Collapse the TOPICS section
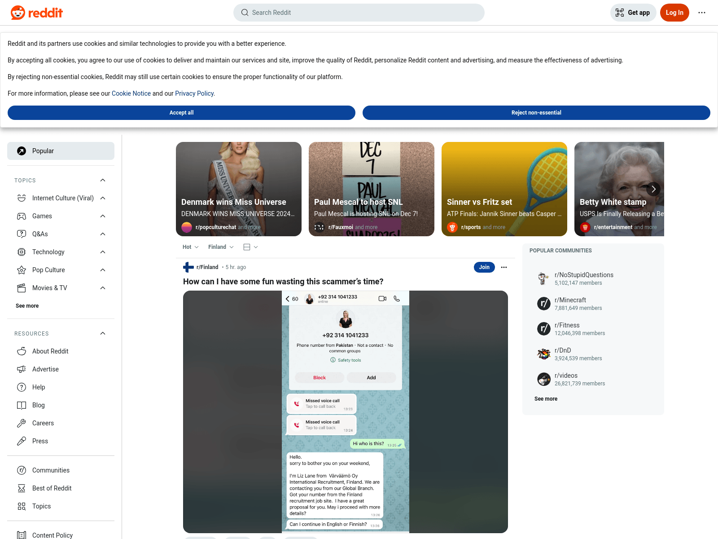718x539 pixels. [103, 180]
